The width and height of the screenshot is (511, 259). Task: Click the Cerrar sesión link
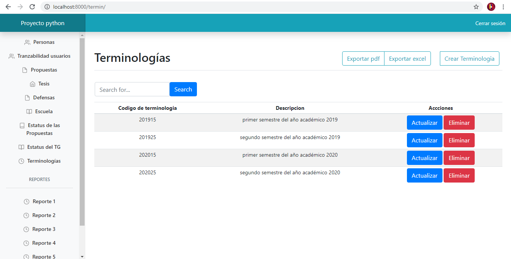490,23
